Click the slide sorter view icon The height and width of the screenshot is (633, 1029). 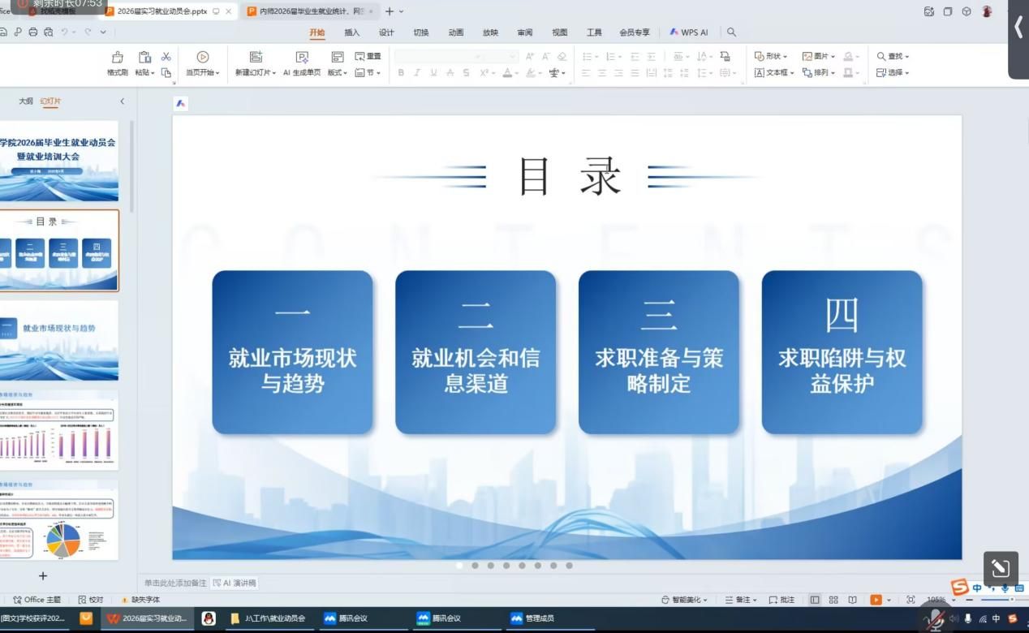833,600
